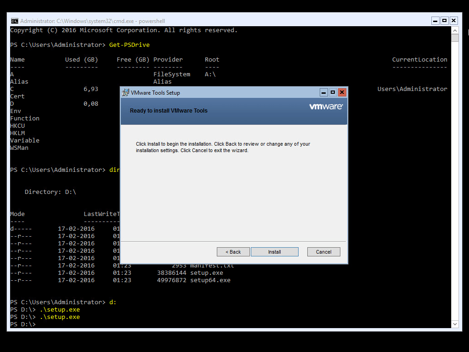
Task: Click the 'Variable' drive name
Action: tap(25, 140)
